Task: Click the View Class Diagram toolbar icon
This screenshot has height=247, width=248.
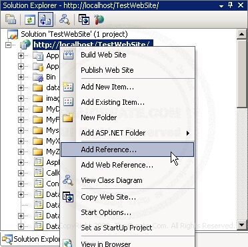Action: click(65, 19)
